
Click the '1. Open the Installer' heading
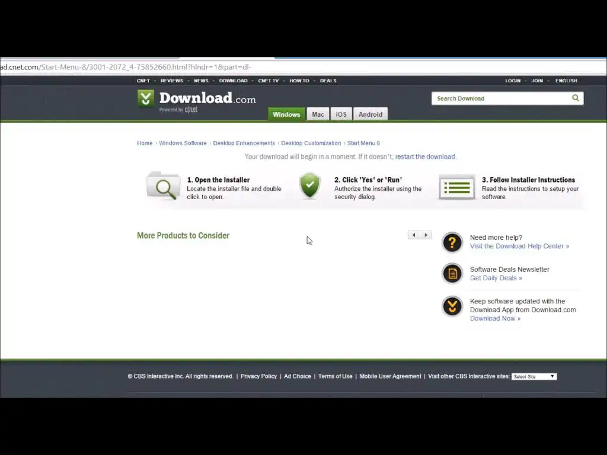[218, 180]
